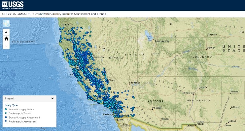The image size is (245, 131).
Task: Click the Denver city label on map
Action: click(211, 48)
